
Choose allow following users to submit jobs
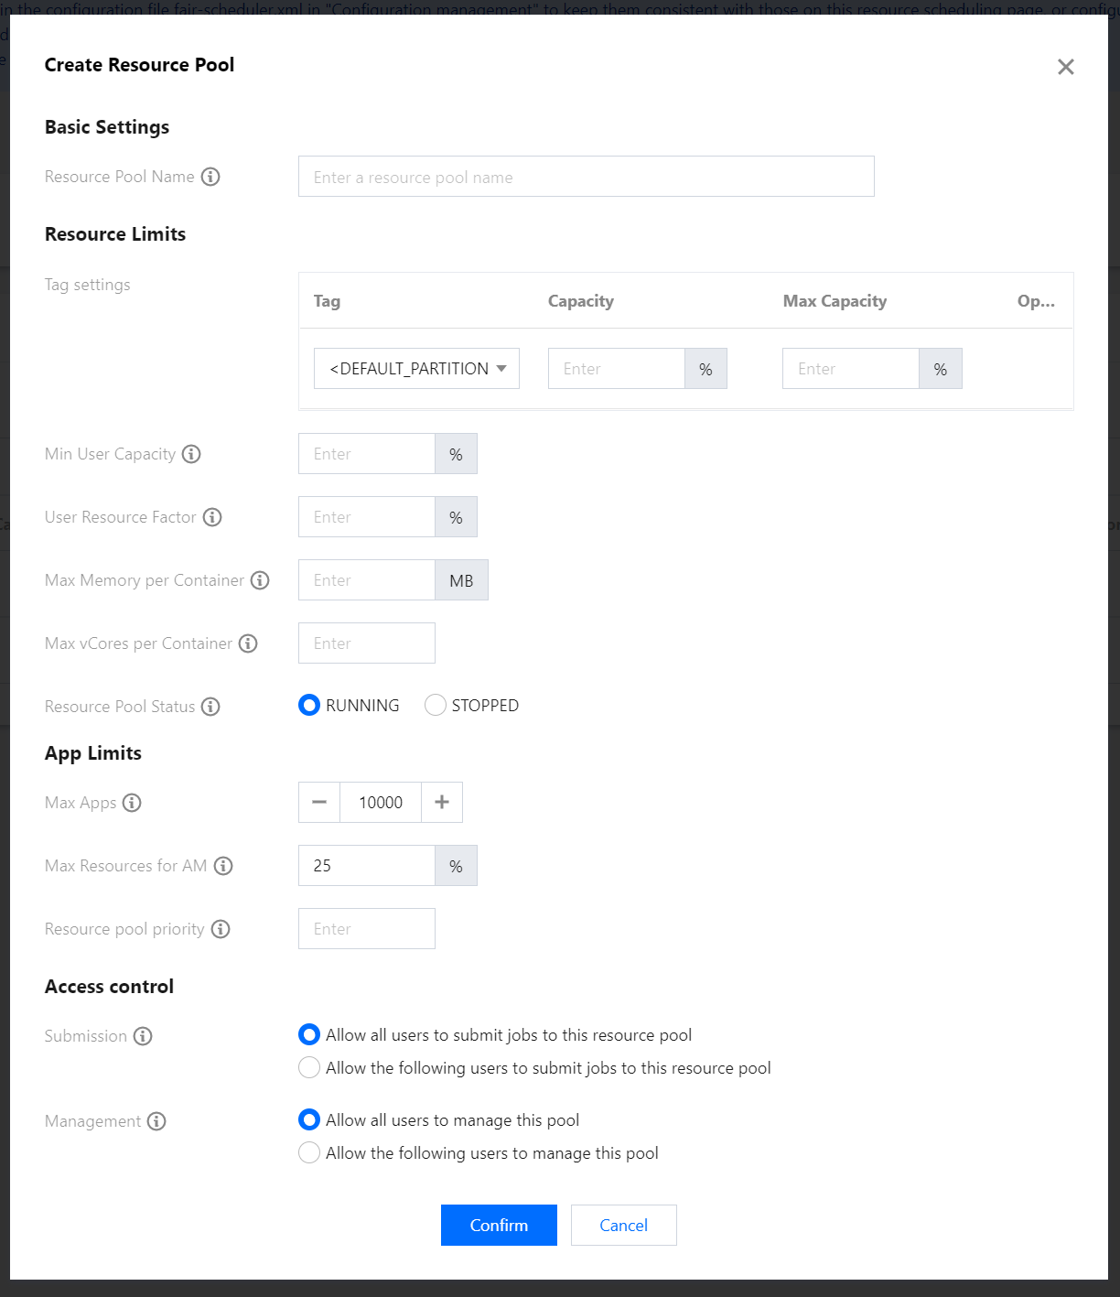(309, 1068)
